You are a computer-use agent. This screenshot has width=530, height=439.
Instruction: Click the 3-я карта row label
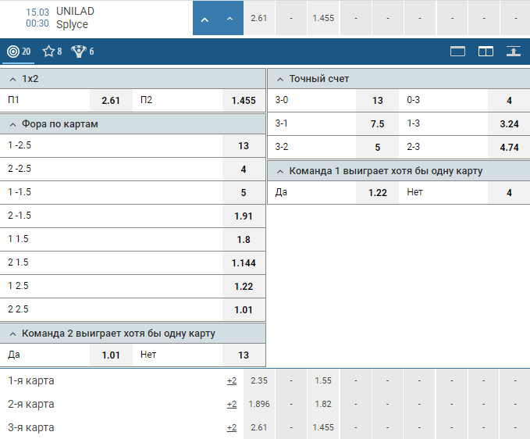30,427
